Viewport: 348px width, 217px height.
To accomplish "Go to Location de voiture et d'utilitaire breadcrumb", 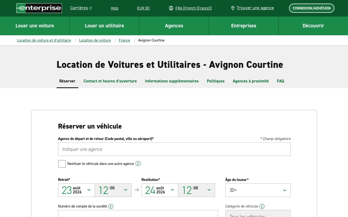I will [x=44, y=40].
